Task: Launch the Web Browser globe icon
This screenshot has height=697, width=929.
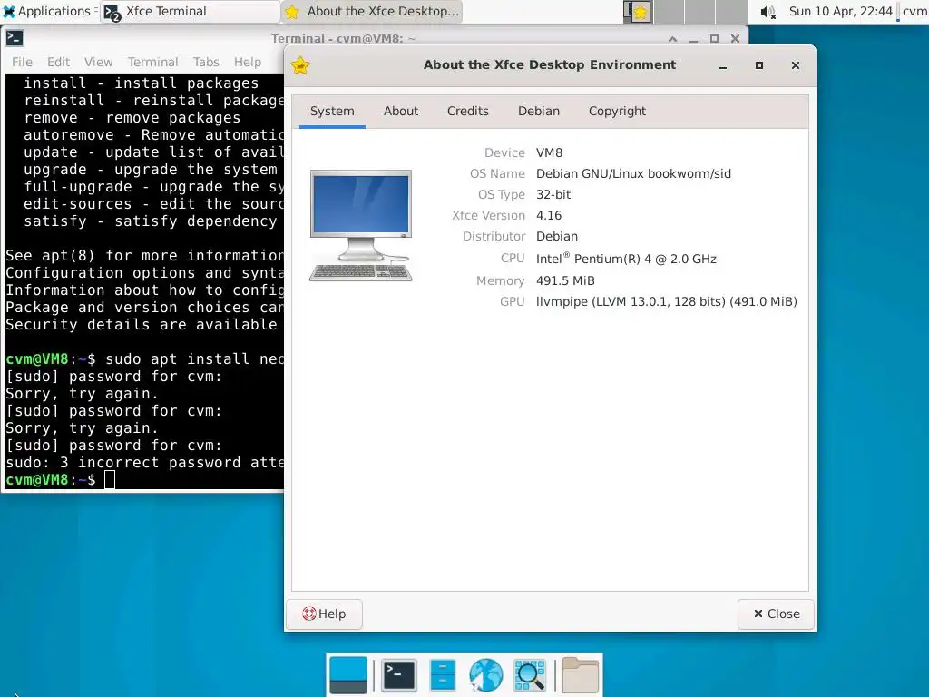Action: pos(486,674)
